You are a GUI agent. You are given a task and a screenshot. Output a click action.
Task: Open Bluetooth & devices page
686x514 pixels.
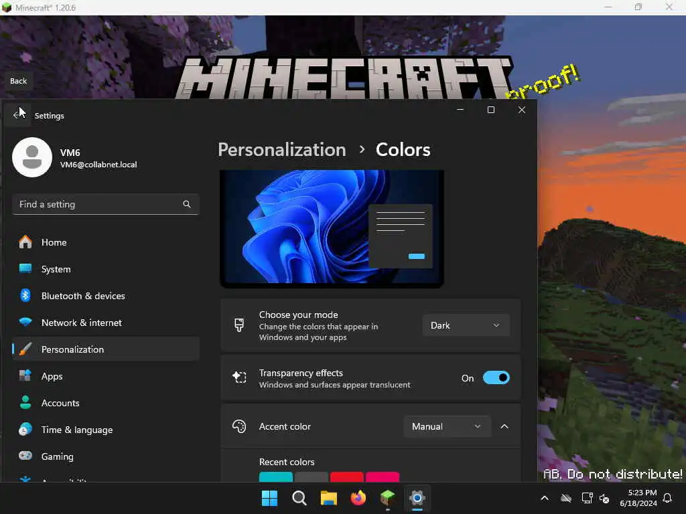pos(105,296)
